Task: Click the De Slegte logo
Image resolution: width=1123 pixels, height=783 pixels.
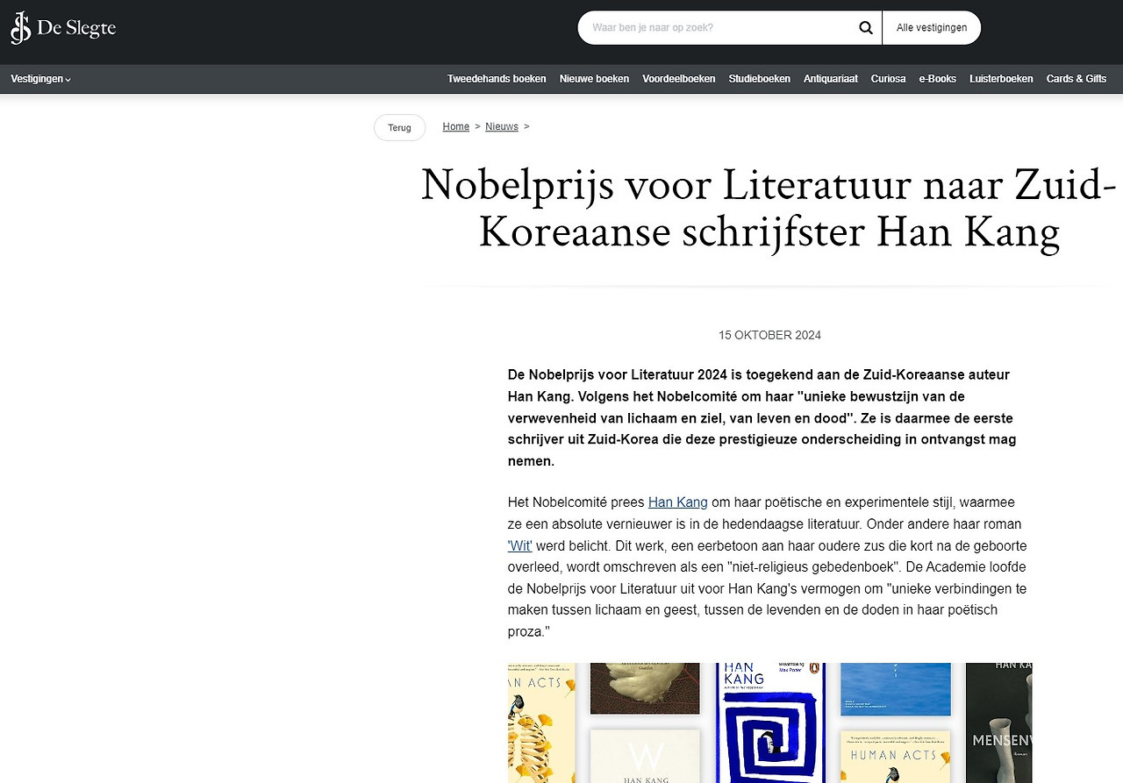Action: [x=63, y=28]
